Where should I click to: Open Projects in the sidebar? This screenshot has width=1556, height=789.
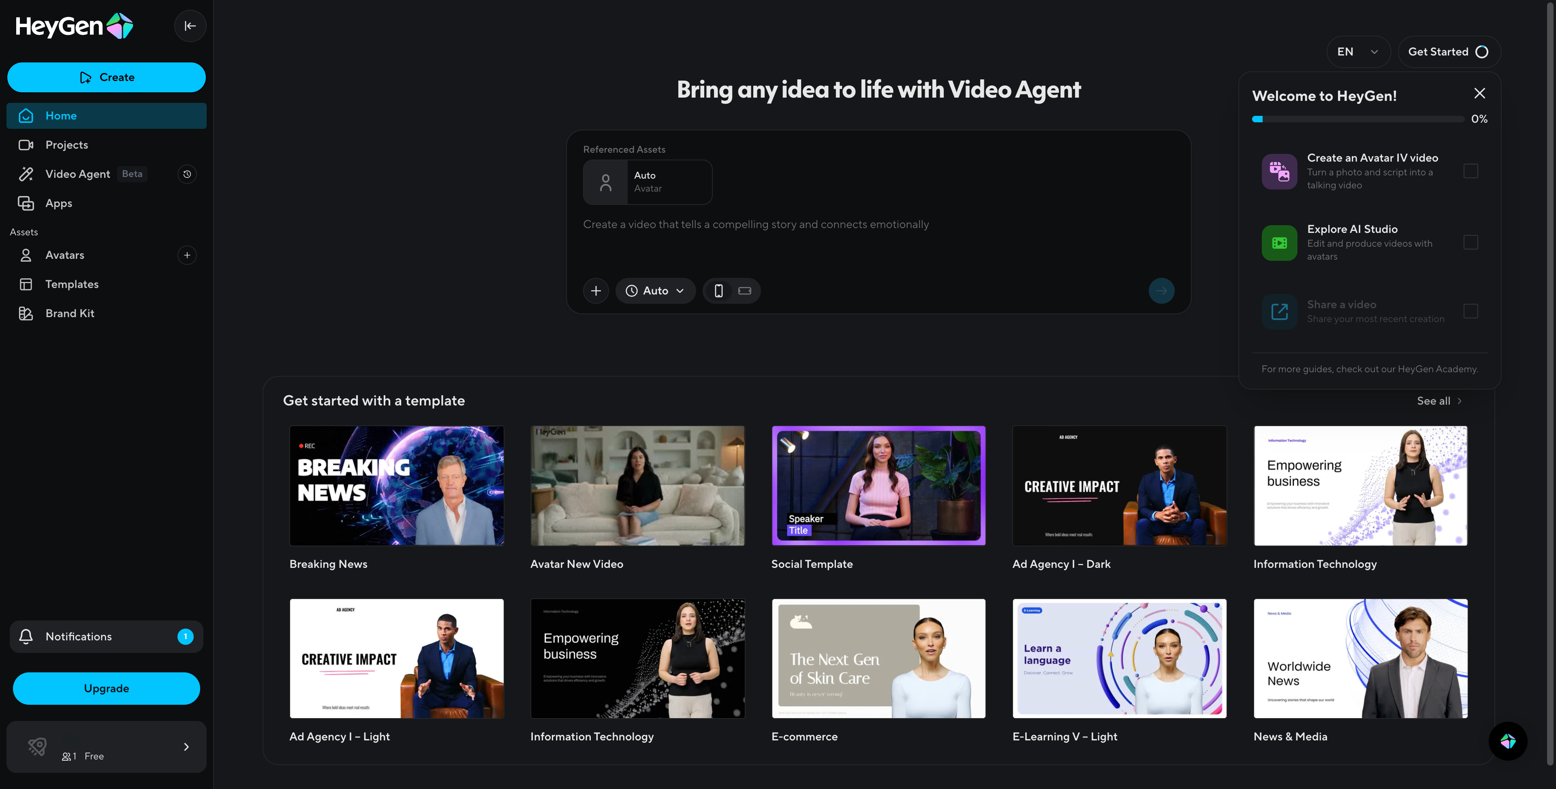point(66,145)
